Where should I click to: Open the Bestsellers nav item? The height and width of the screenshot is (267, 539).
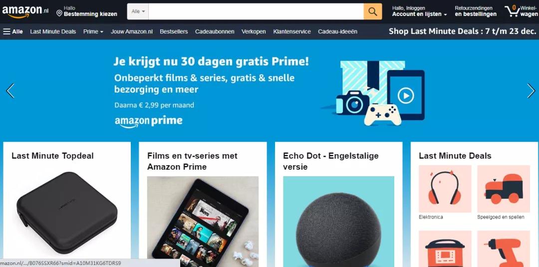(x=174, y=31)
